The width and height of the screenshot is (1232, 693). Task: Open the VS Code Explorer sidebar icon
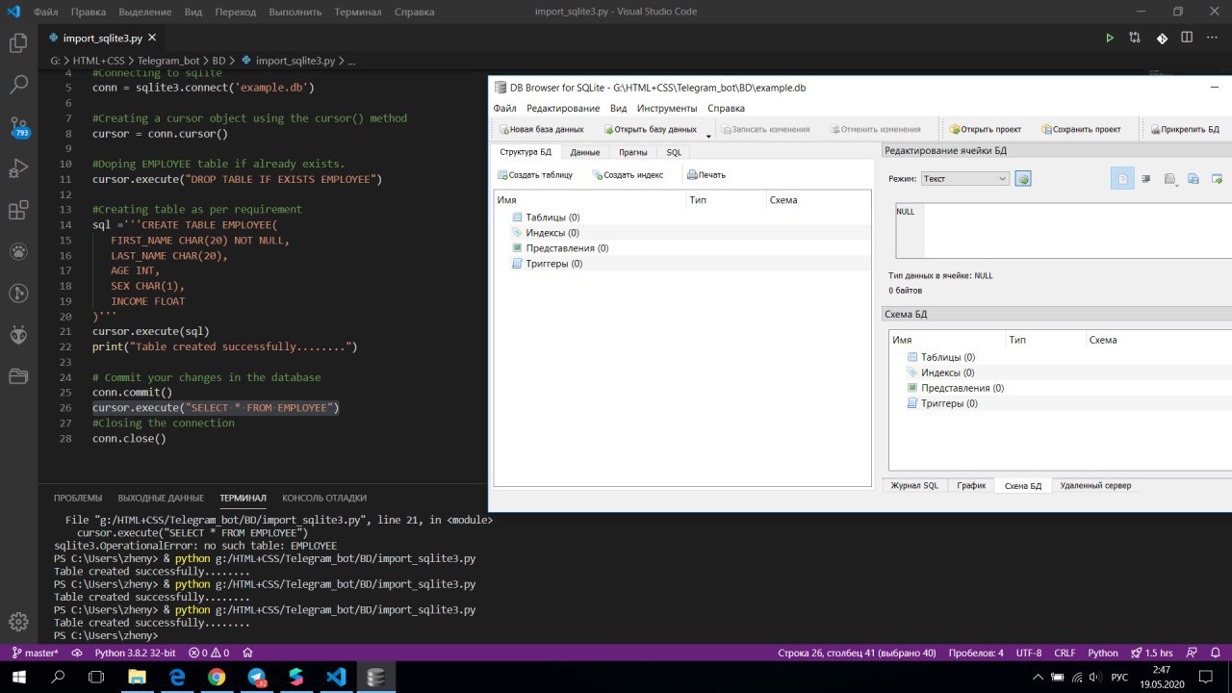[18, 42]
